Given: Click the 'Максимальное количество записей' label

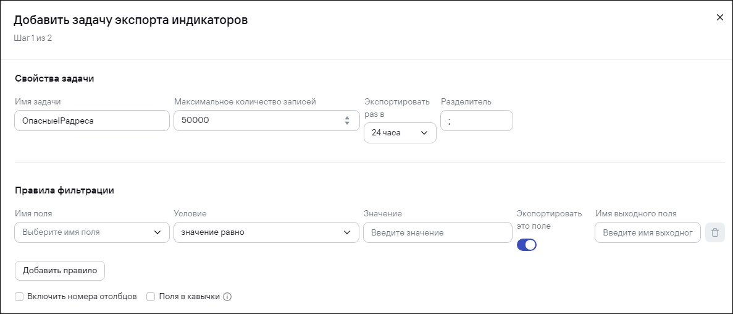Looking at the screenshot, I should (245, 101).
